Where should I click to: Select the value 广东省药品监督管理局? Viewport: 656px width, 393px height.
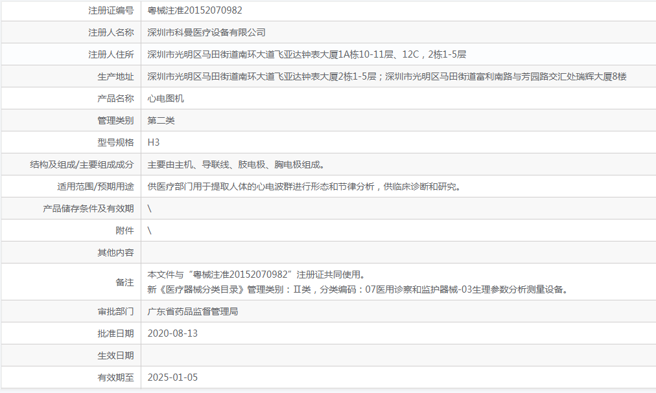click(193, 311)
